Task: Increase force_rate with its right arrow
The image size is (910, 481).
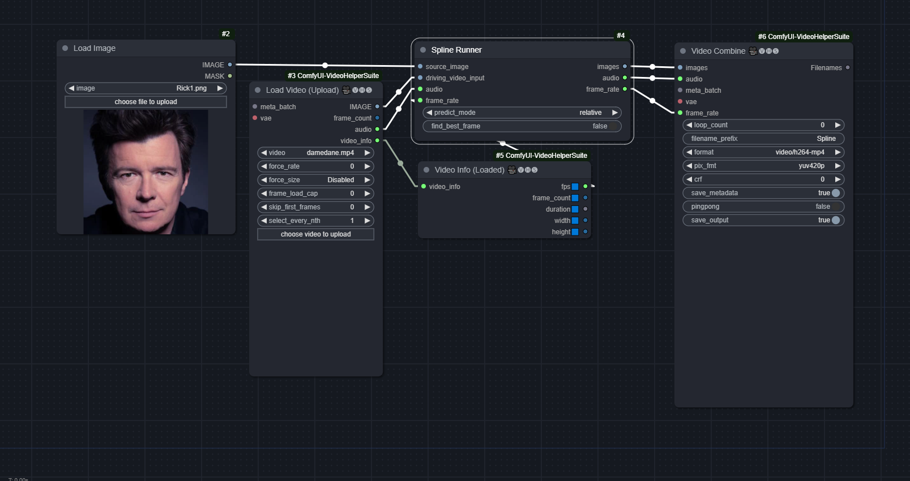Action: pyautogui.click(x=368, y=166)
